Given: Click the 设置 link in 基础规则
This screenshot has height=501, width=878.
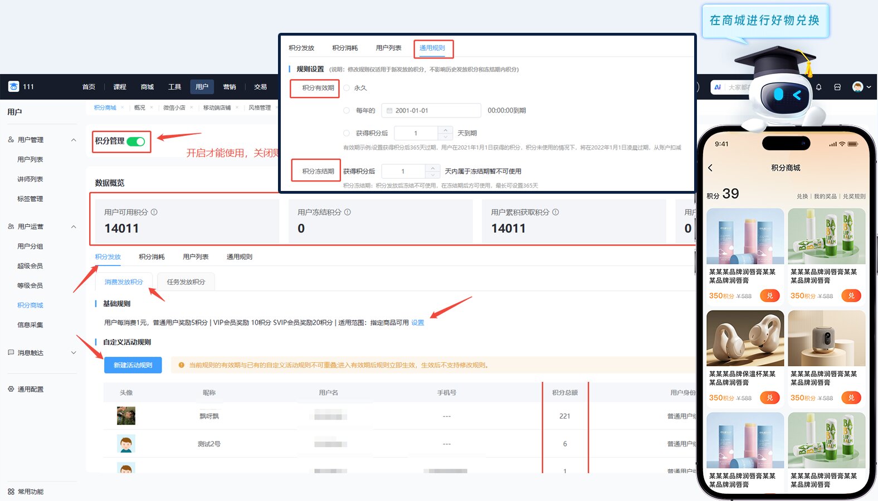Looking at the screenshot, I should [417, 323].
